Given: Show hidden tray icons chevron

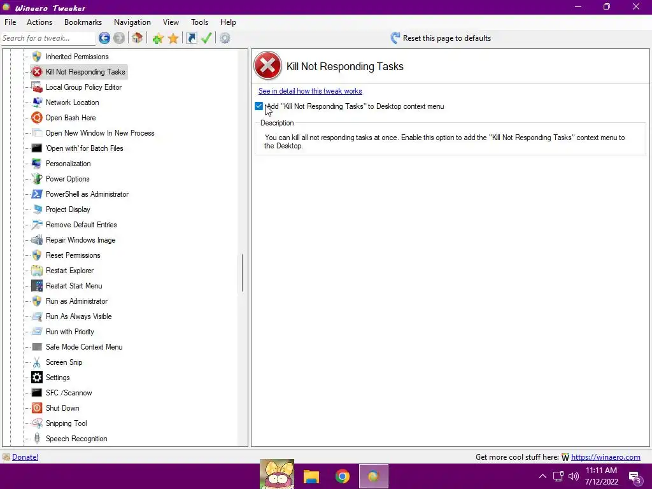Looking at the screenshot, I should tap(542, 476).
